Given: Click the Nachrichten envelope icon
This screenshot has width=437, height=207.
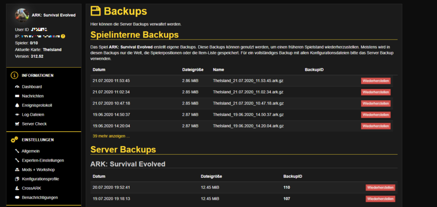Looking at the screenshot, I should pos(17,96).
